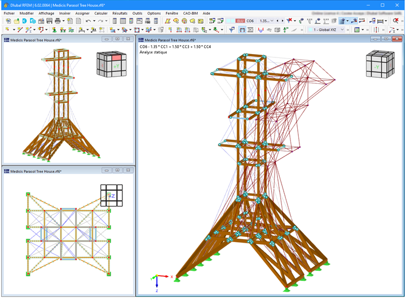Select the -Y face on main view cube
Screen dimensions: 406x304
tap(376, 67)
